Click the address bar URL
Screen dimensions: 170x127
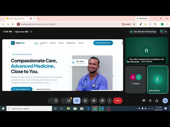[x=39, y=24]
